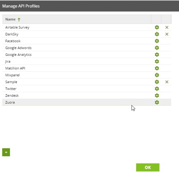179x174 pixels.
Task: Open the Sample profile gear settings
Action: pyautogui.click(x=157, y=82)
